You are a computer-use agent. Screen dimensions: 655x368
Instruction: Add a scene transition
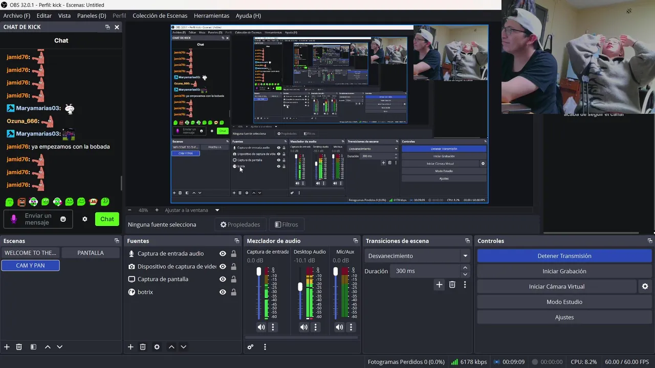439,285
